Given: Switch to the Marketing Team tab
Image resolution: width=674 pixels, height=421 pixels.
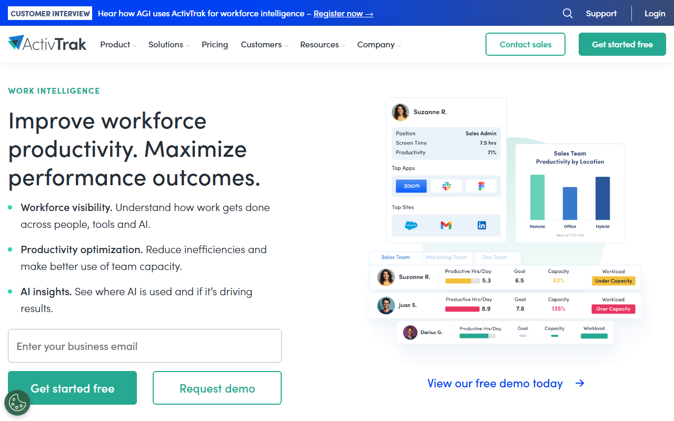Looking at the screenshot, I should click(447, 257).
